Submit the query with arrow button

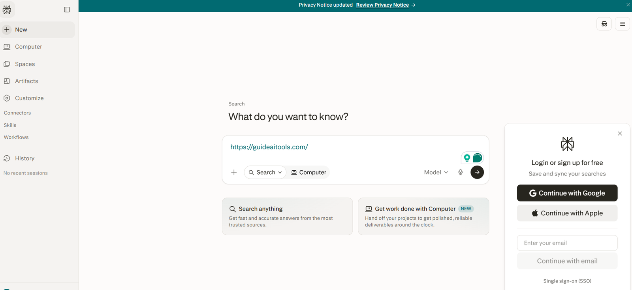click(477, 172)
